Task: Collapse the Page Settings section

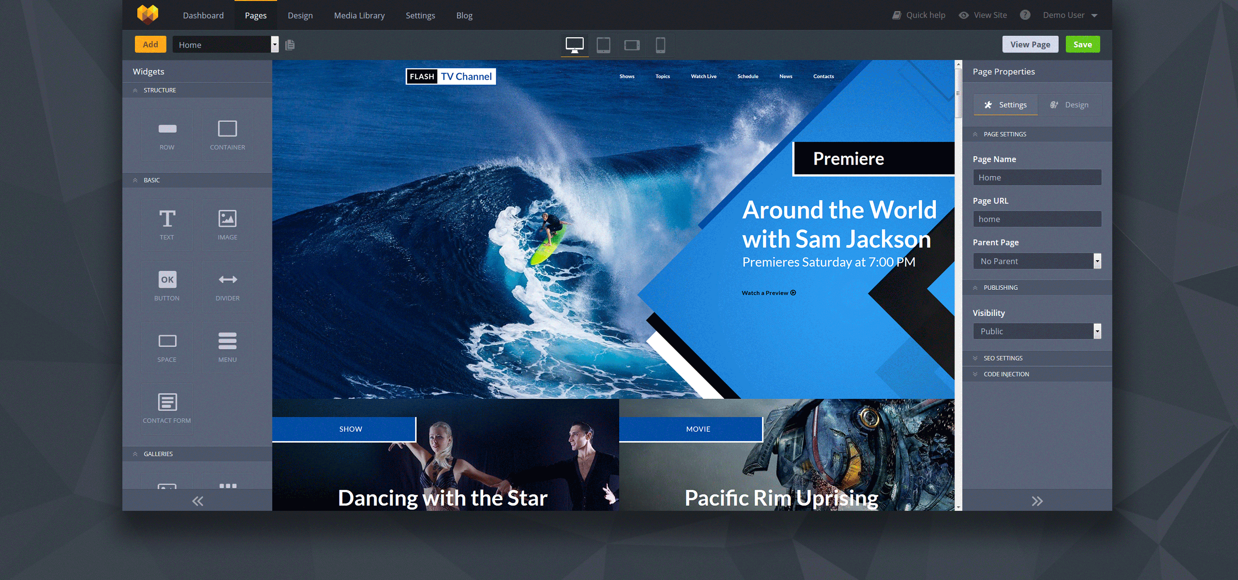Action: point(1037,134)
